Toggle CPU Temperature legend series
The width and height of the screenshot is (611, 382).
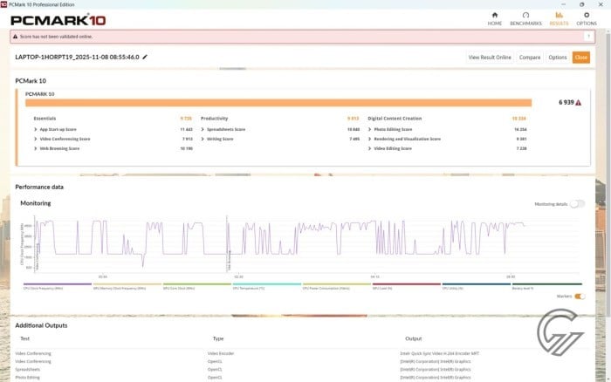pyautogui.click(x=266, y=286)
